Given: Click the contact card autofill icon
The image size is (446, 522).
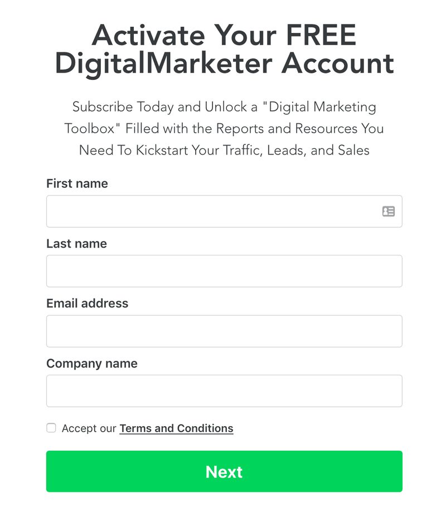Looking at the screenshot, I should pyautogui.click(x=389, y=211).
